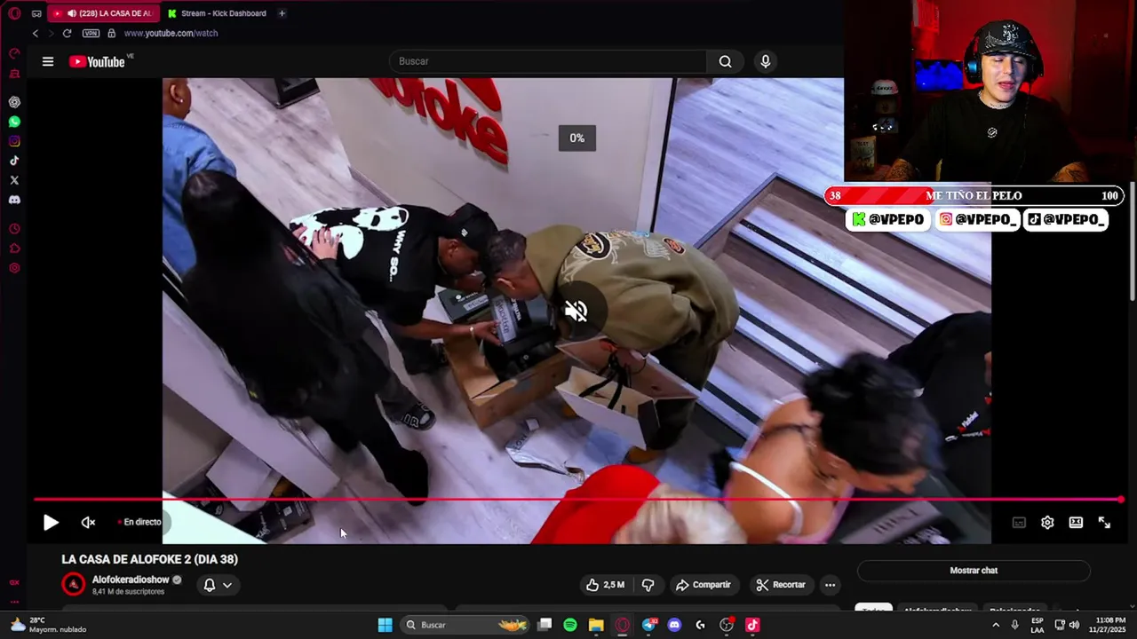Grab the page vertical scrollbar

click(1132, 241)
